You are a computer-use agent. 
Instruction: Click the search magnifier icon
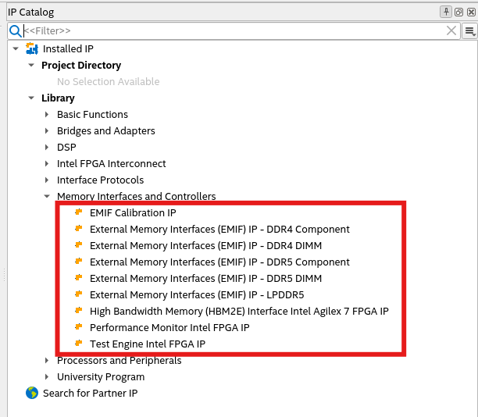tap(15, 30)
